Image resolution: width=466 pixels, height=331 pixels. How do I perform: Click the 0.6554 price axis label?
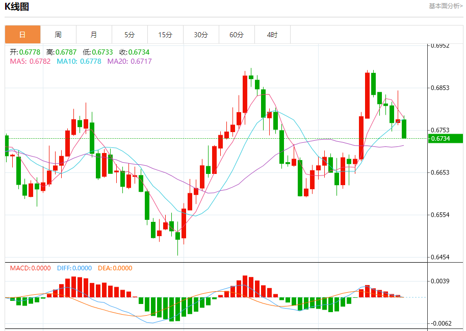coord(440,215)
